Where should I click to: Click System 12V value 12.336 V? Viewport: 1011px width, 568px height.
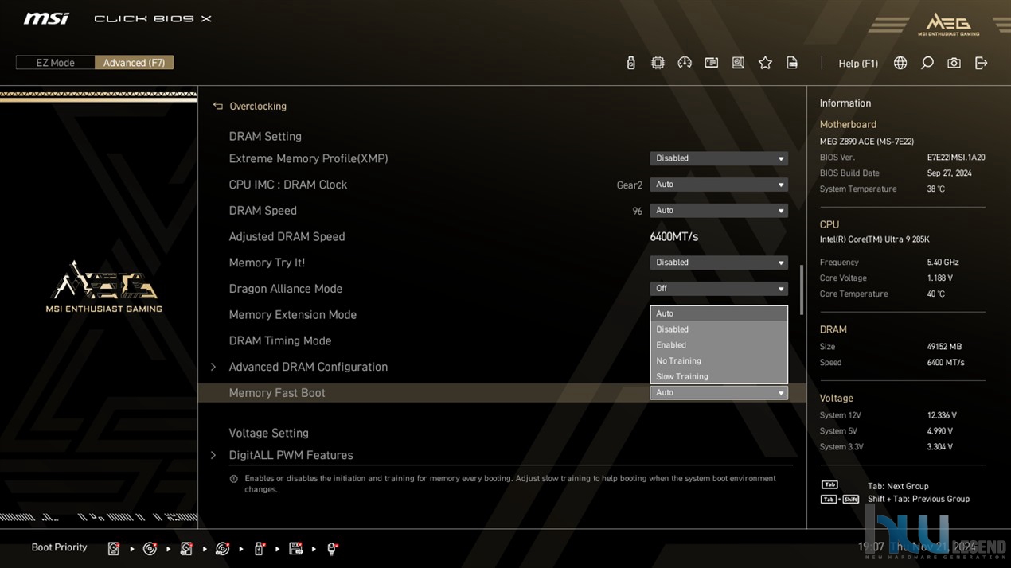pyautogui.click(x=943, y=415)
